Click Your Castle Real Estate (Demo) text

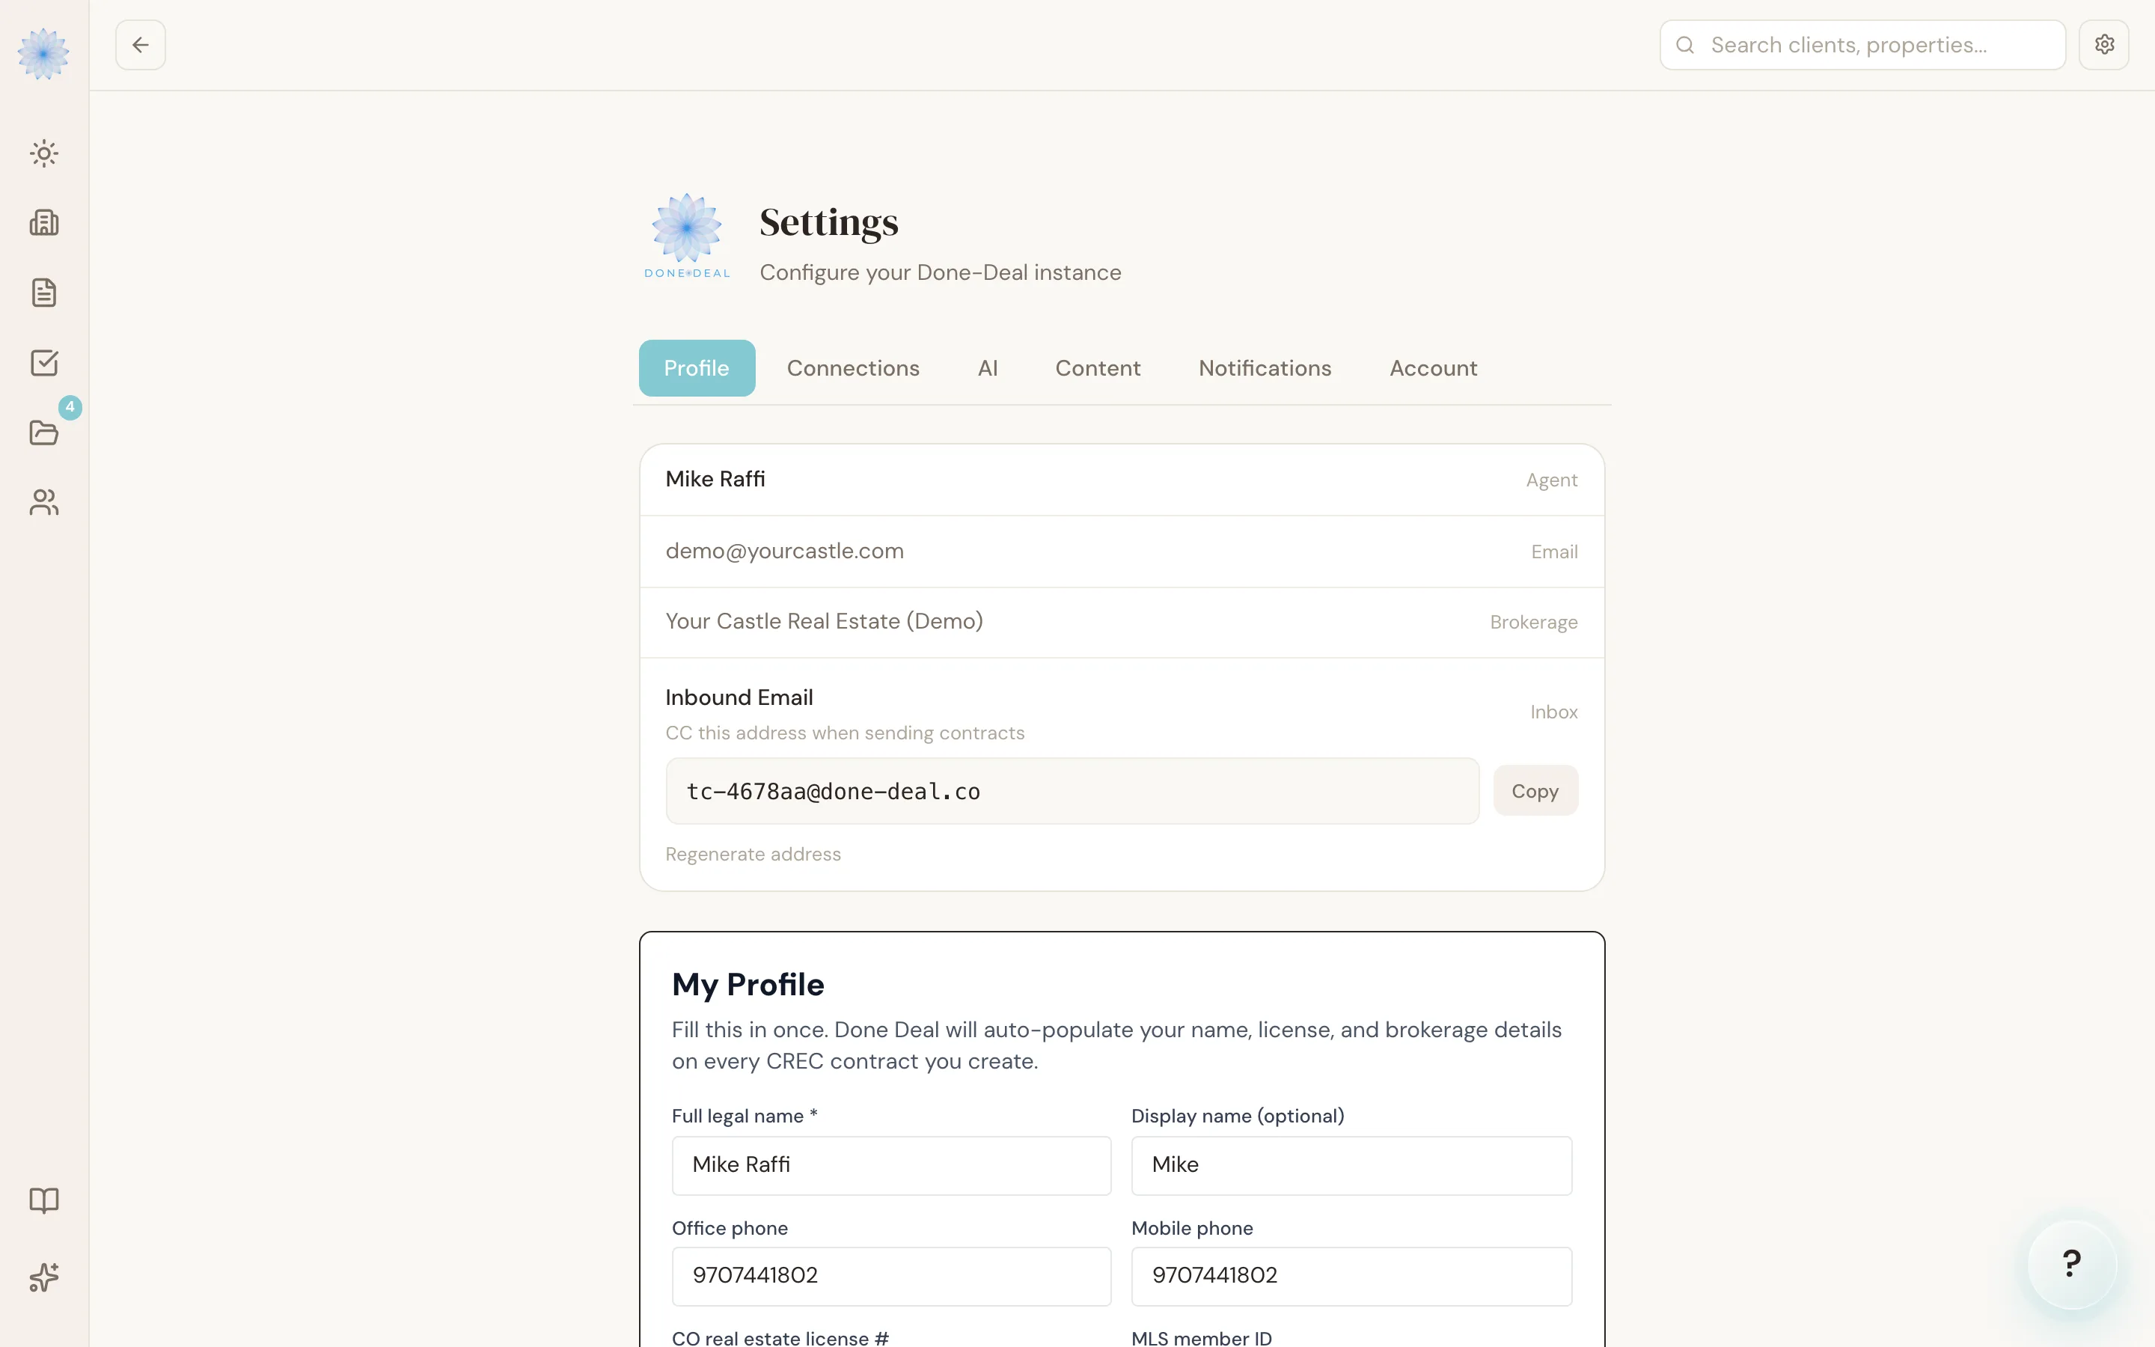click(825, 622)
